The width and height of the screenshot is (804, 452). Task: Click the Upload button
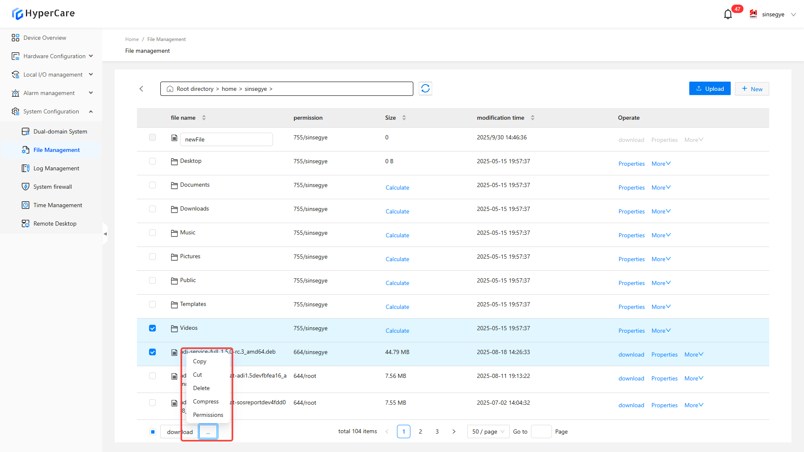[x=710, y=89]
